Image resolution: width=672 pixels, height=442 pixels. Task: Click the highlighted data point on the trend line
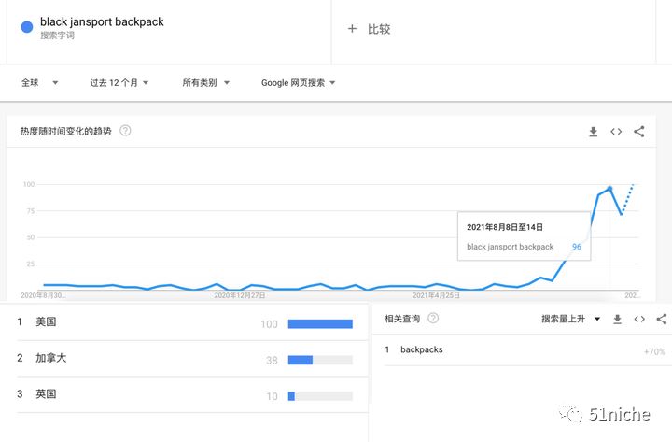point(609,189)
